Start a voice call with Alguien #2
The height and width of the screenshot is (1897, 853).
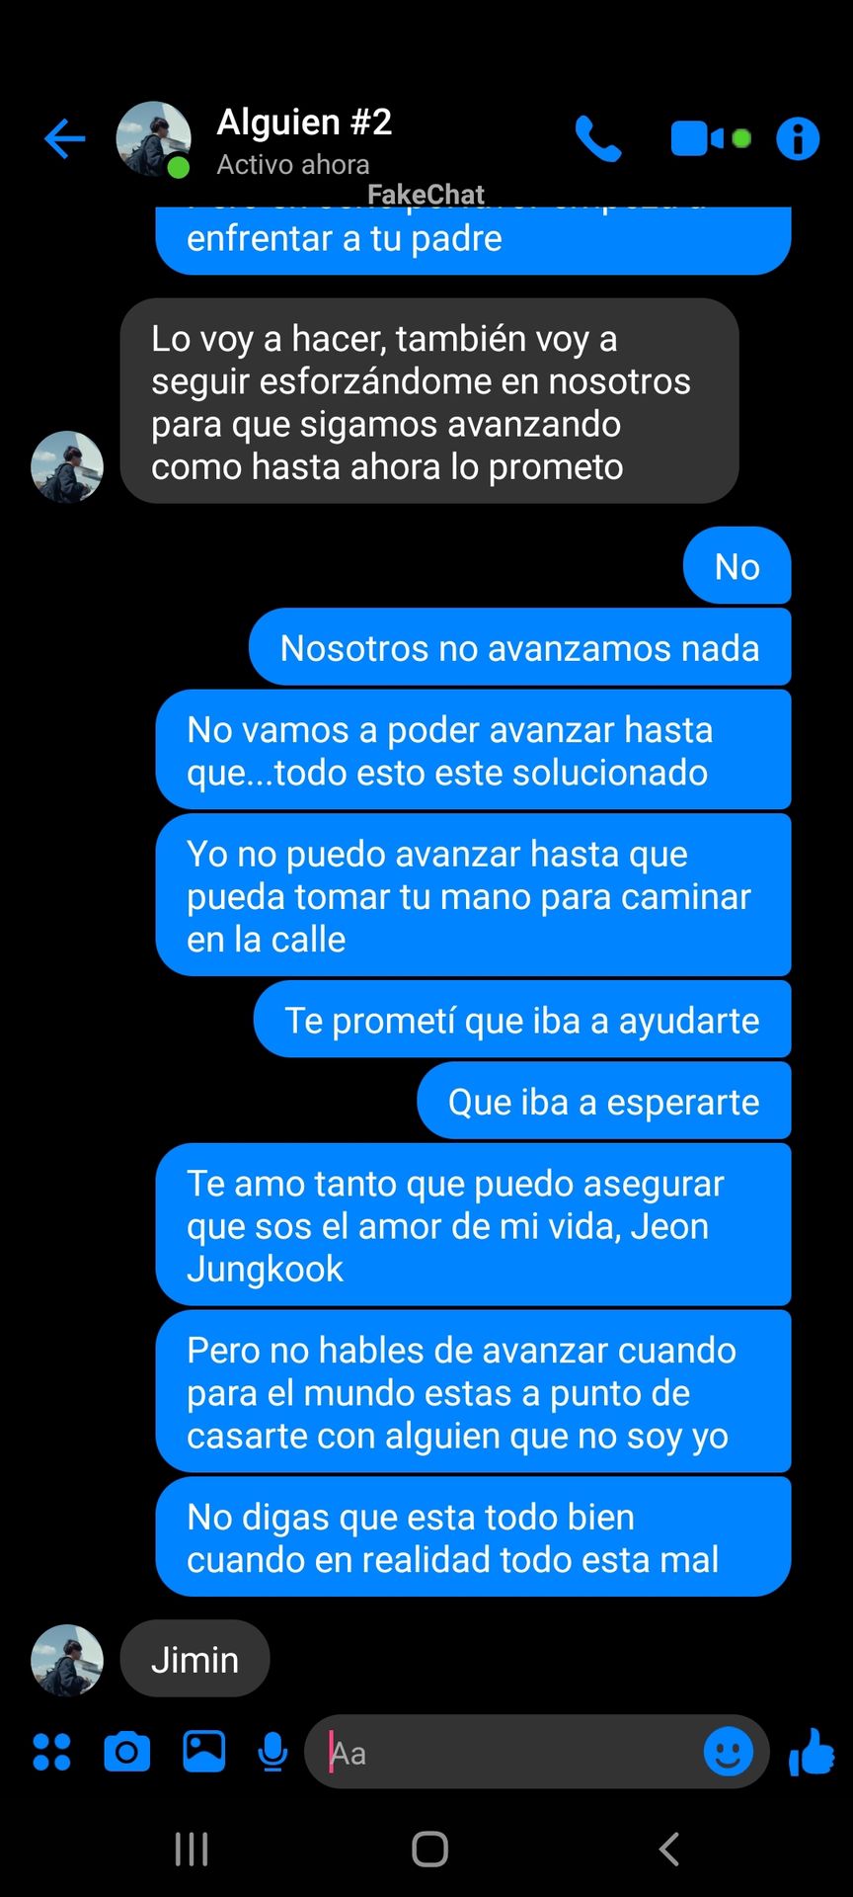pos(598,138)
